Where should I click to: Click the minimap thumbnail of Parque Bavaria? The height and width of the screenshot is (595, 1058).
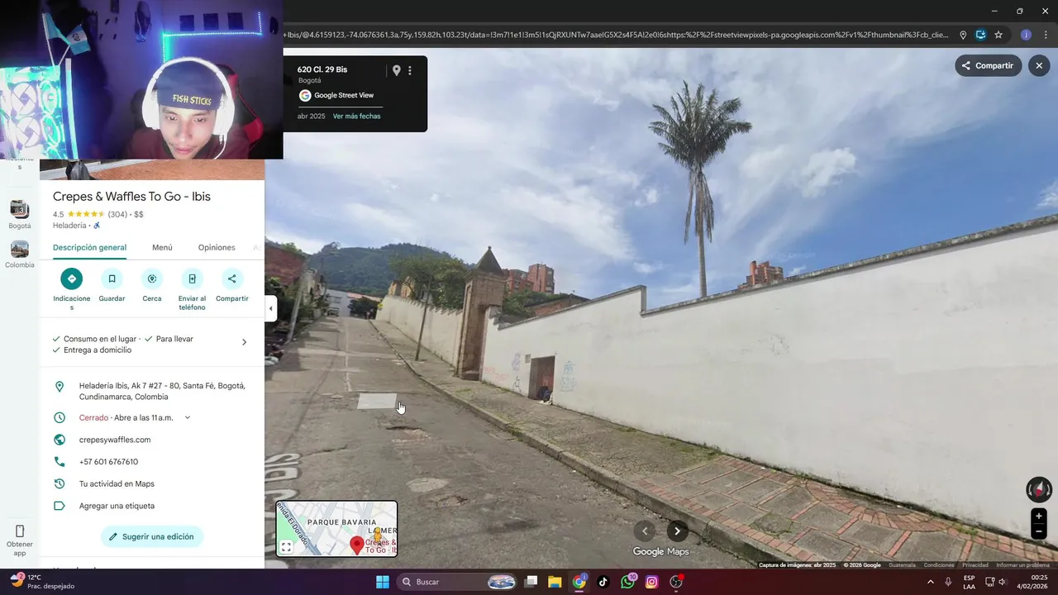point(336,528)
